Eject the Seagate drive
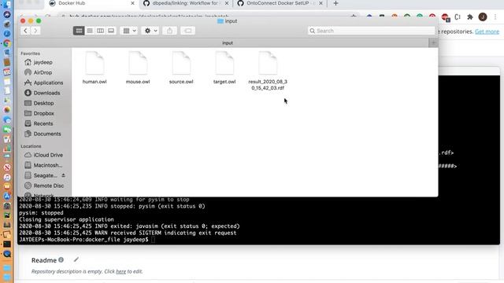This screenshot has width=504, height=283. [63, 175]
